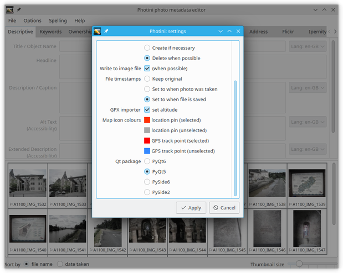Viewport: 343px width, 273px height.
Task: Pick colour for location pin (selected)
Action: pyautogui.click(x=147, y=120)
